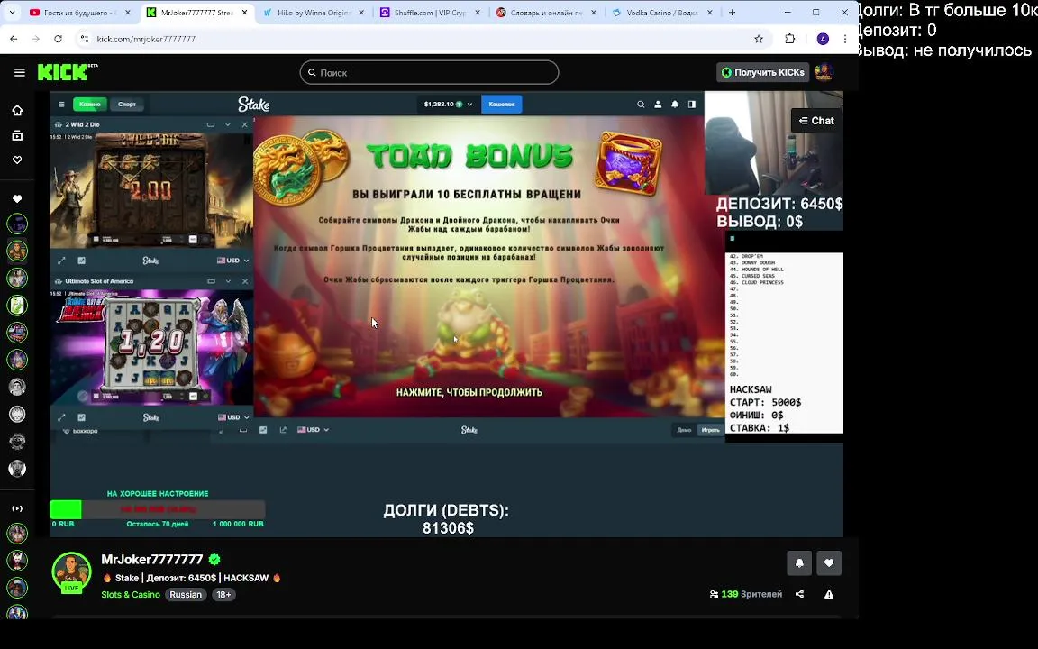The width and height of the screenshot is (1038, 649).
Task: Collapse the 2 Wild 2 Die window chevron
Action: (228, 124)
